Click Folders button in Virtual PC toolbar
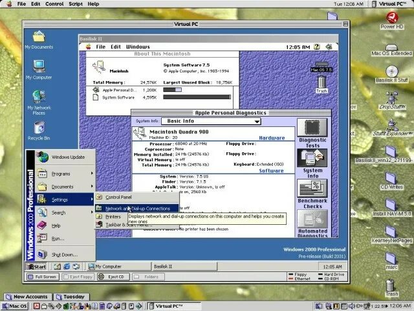Image resolution: width=414 pixels, height=311 pixels. tap(149, 277)
